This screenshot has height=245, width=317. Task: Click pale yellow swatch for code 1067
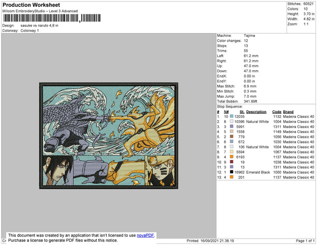pos(231,152)
